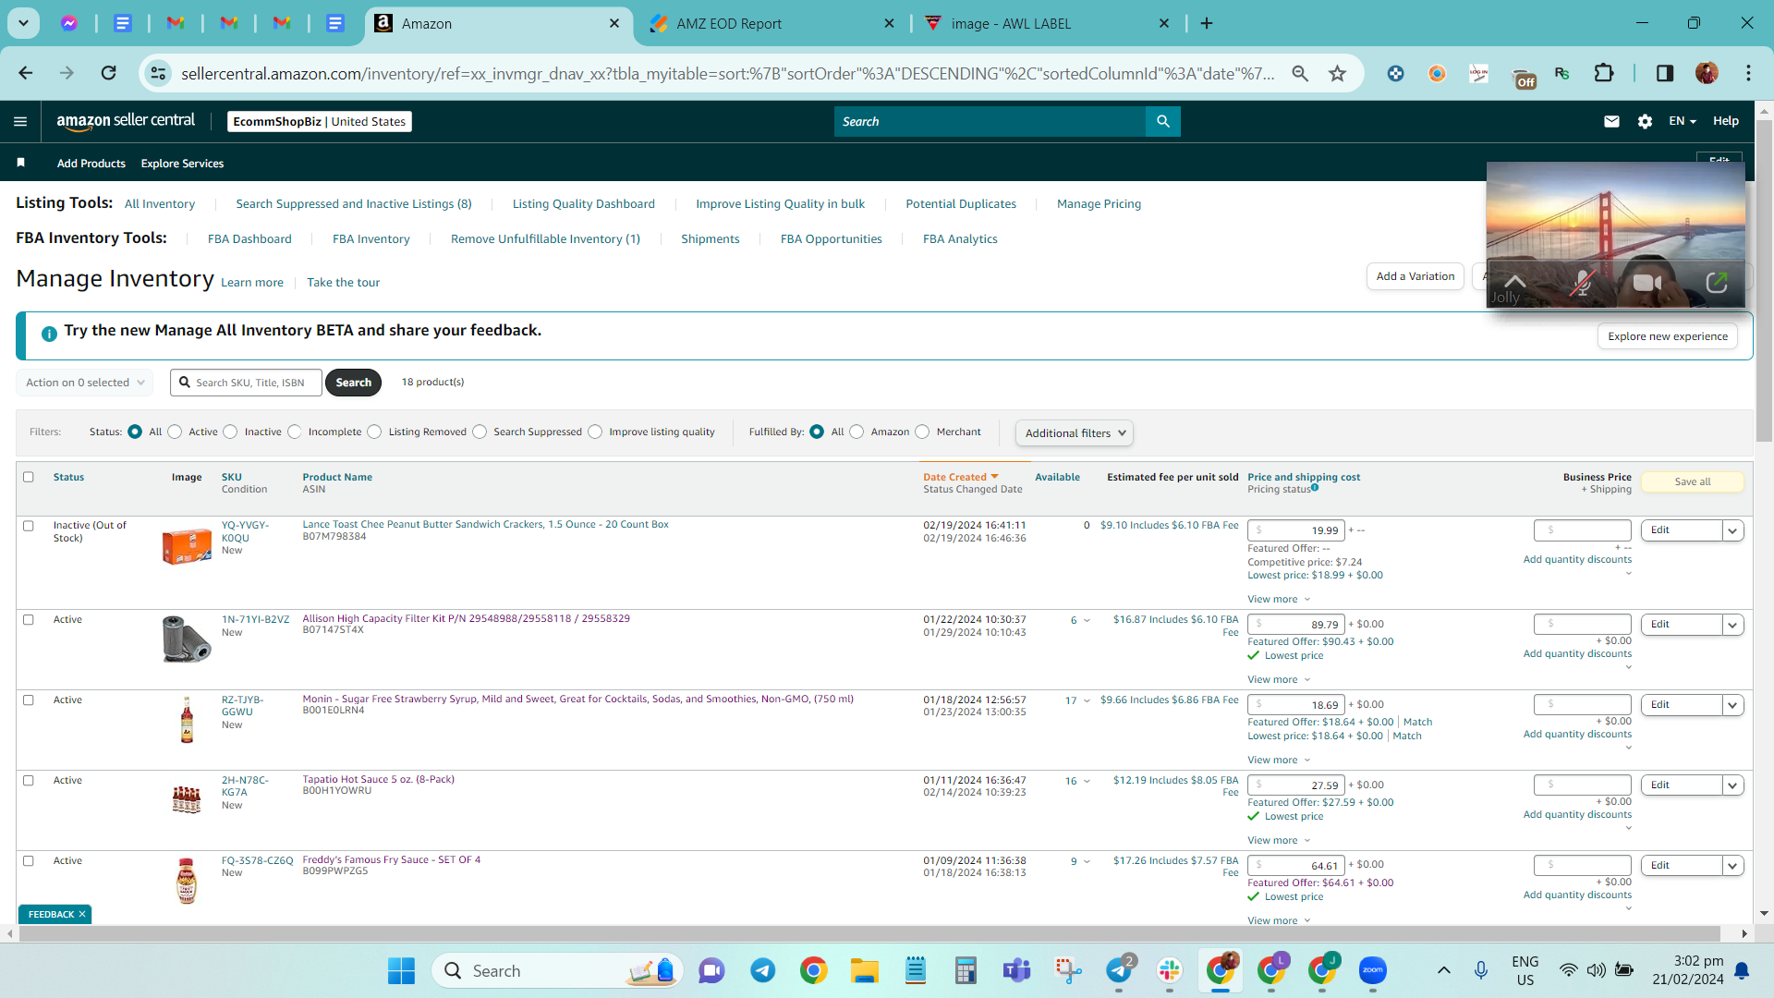This screenshot has width=1774, height=998.
Task: Click the Add a Variation button
Action: [1416, 276]
